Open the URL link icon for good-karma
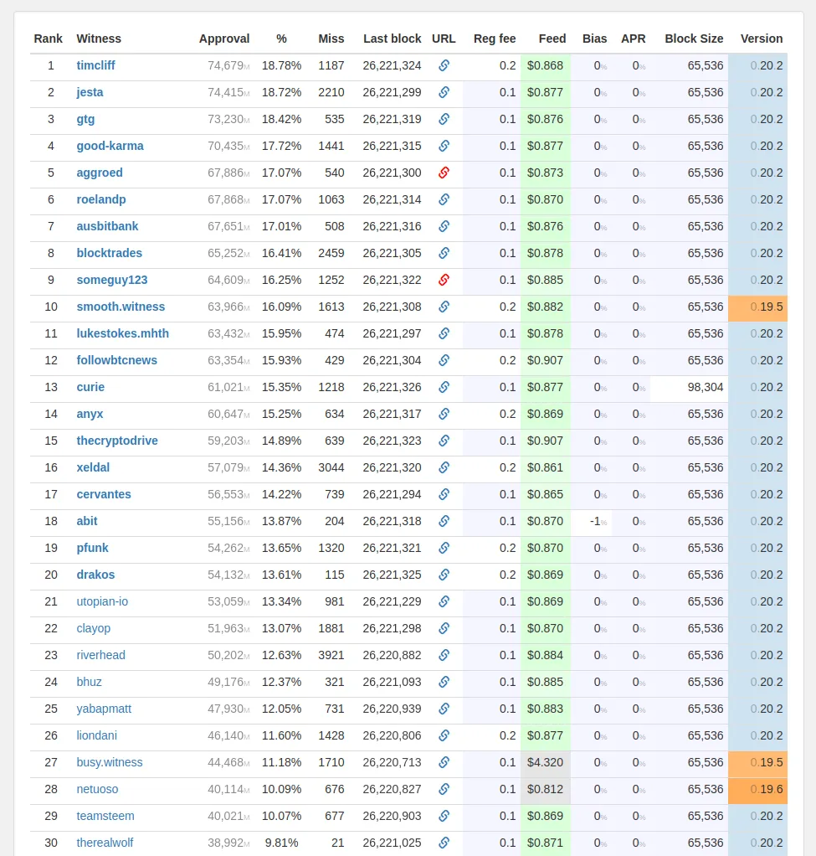This screenshot has width=816, height=856. point(444,146)
